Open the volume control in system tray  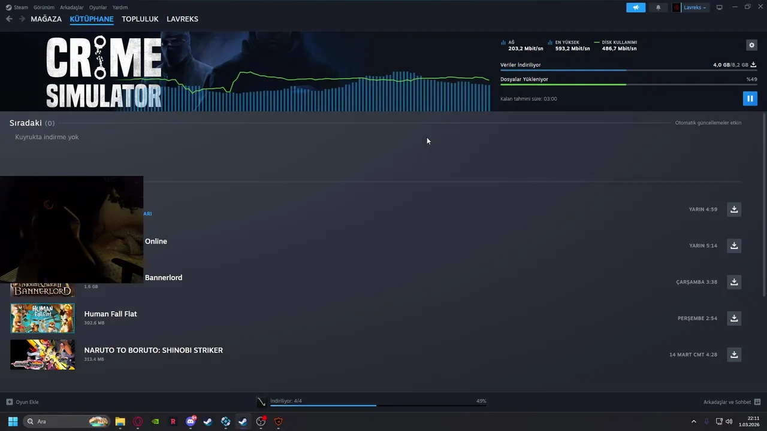click(729, 421)
